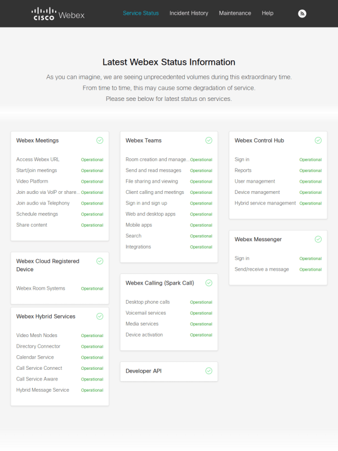Click Webex Cloud Registered Device check icon

pos(100,261)
